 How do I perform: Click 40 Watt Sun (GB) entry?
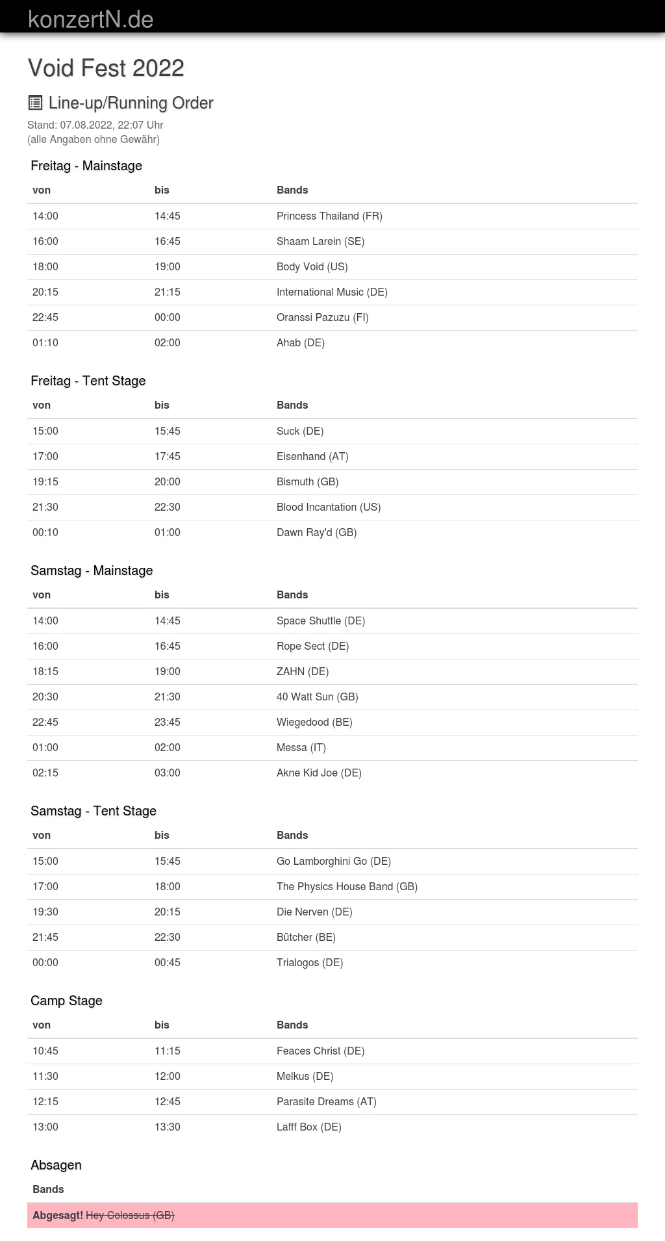click(x=317, y=697)
